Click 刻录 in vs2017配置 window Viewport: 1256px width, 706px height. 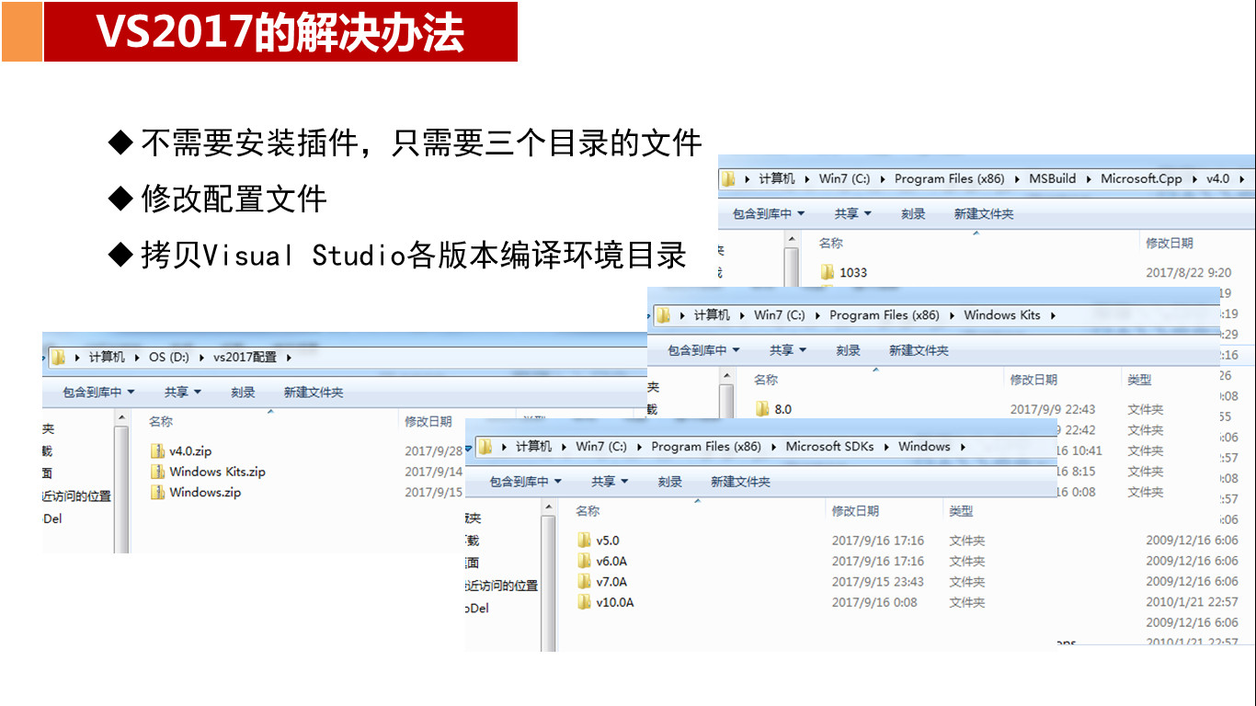coord(243,392)
